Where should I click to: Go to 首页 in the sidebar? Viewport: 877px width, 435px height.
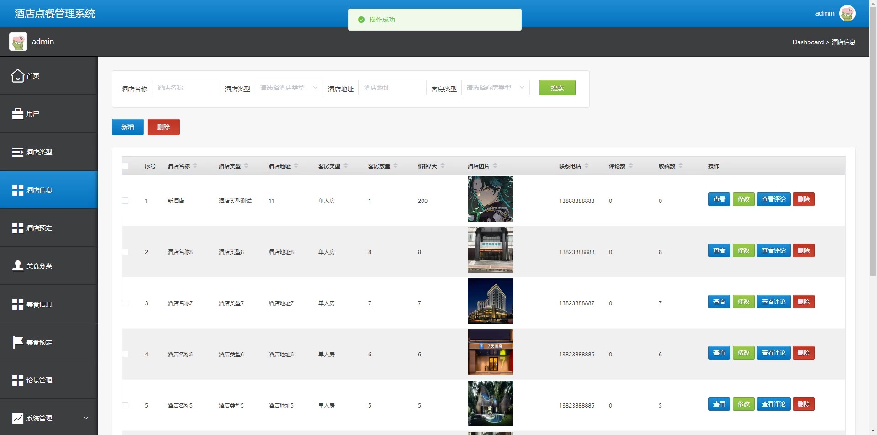point(49,75)
